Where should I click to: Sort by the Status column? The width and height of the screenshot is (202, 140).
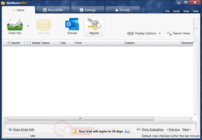pyautogui.click(x=46, y=43)
